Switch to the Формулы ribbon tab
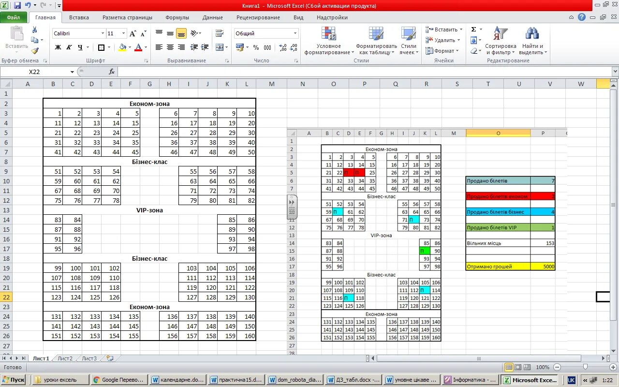The image size is (619, 387). pyautogui.click(x=177, y=17)
